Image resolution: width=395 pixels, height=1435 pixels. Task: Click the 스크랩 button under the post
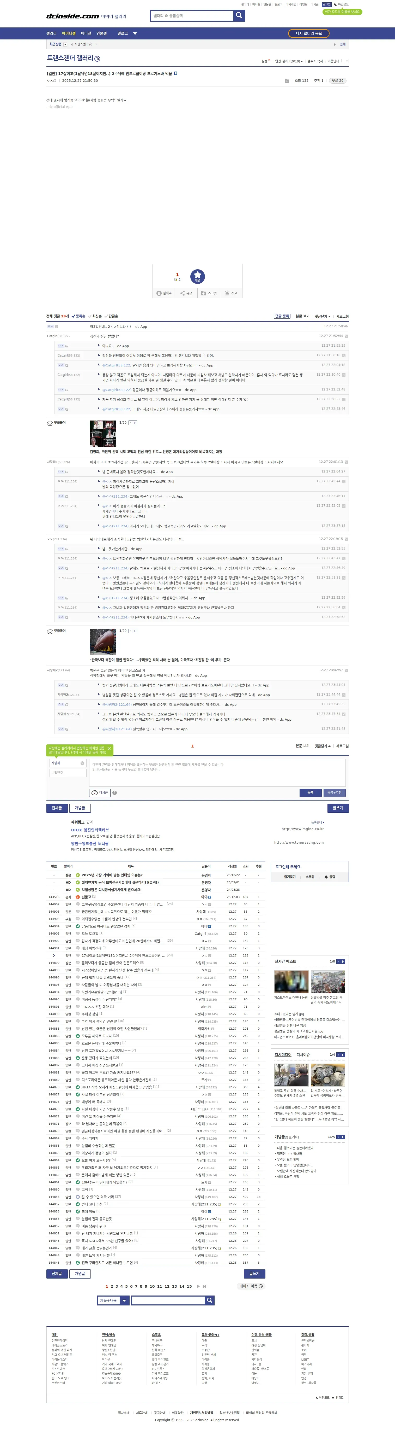tap(209, 293)
